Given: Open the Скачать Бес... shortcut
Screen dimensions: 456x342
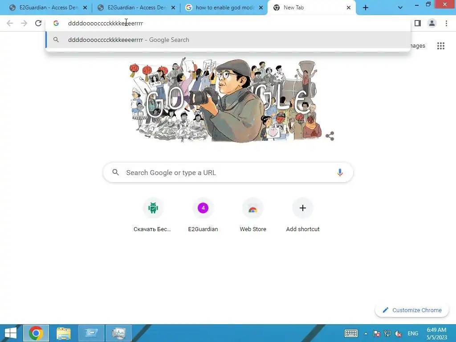Looking at the screenshot, I should click(x=153, y=215).
